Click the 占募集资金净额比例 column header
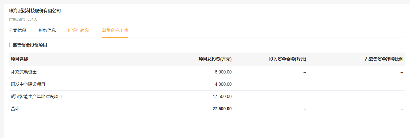 [384, 59]
